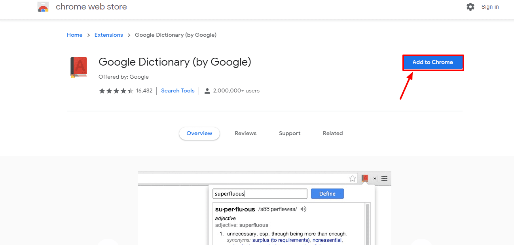Click the 'su·per·flu·ous' headword text
514x245 pixels.
235,209
